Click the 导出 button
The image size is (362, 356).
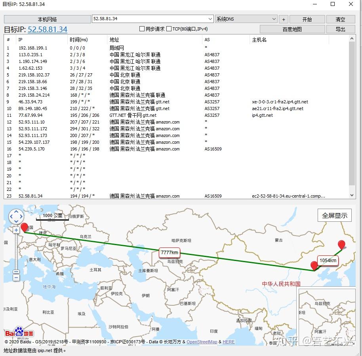coord(341,29)
